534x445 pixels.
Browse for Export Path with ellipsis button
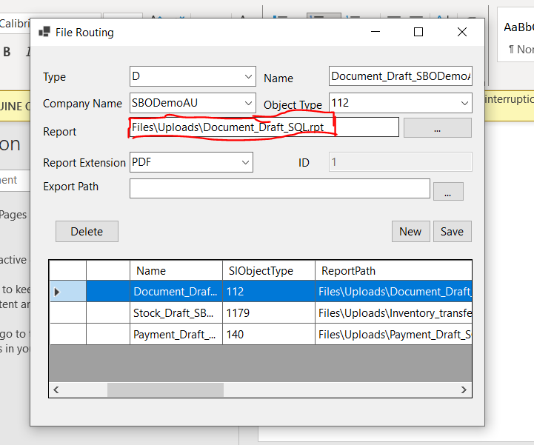click(x=448, y=191)
